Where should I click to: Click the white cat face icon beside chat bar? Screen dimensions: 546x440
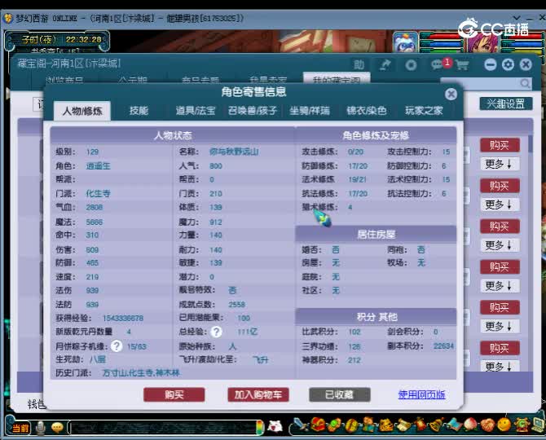click(x=275, y=426)
